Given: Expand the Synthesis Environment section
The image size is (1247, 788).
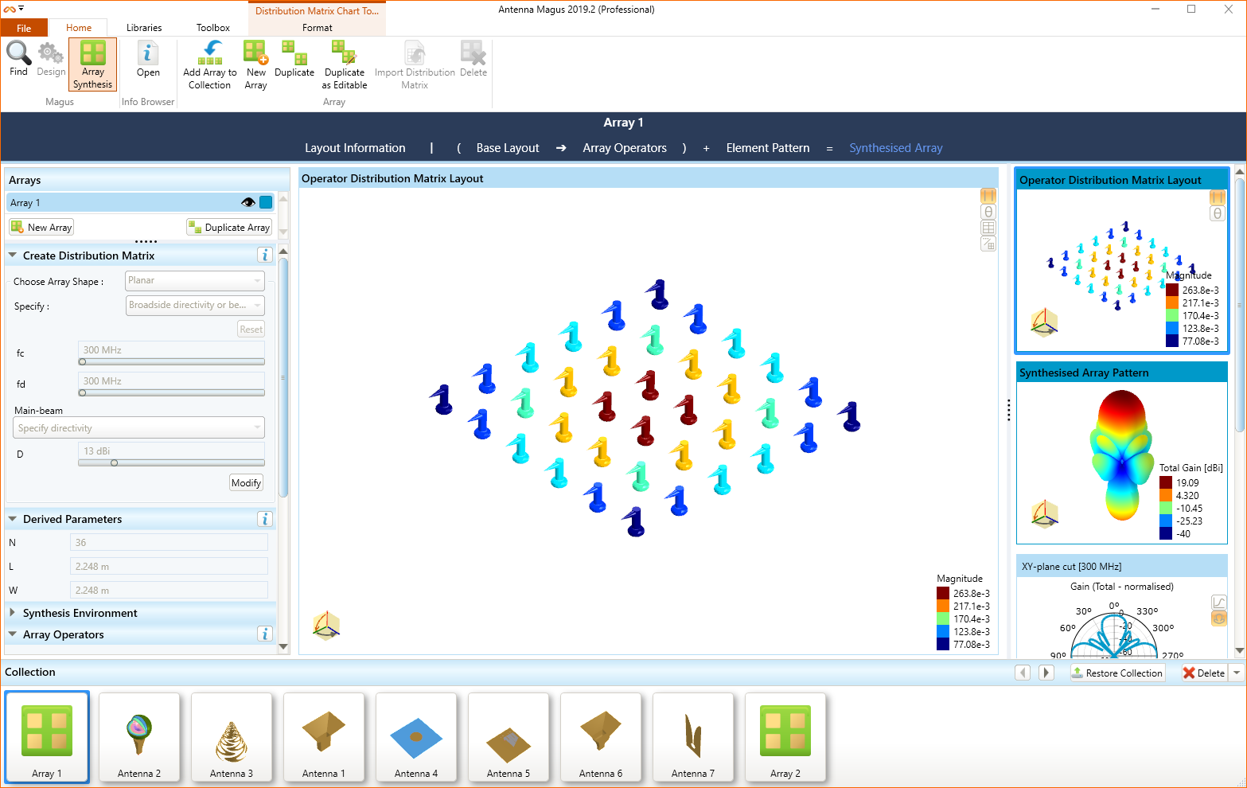Looking at the screenshot, I should pyautogui.click(x=13, y=613).
